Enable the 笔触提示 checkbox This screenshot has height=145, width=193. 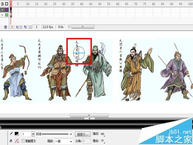tap(23, 141)
